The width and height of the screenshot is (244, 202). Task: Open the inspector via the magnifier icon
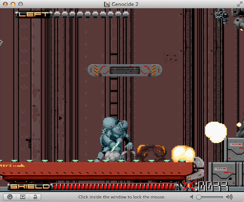pos(10,197)
